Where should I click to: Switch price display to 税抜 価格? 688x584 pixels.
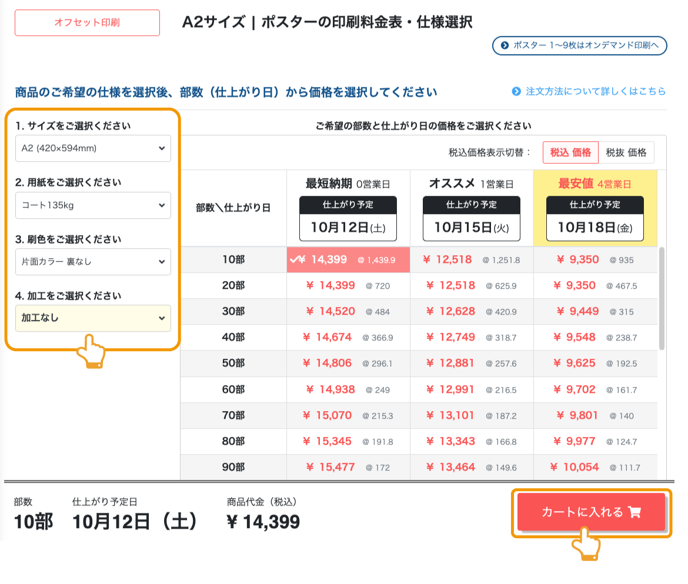(x=624, y=152)
